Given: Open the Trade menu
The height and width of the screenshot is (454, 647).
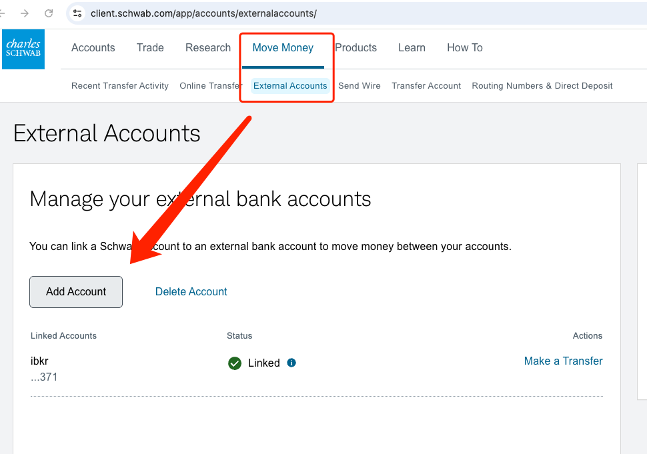Looking at the screenshot, I should click(150, 48).
